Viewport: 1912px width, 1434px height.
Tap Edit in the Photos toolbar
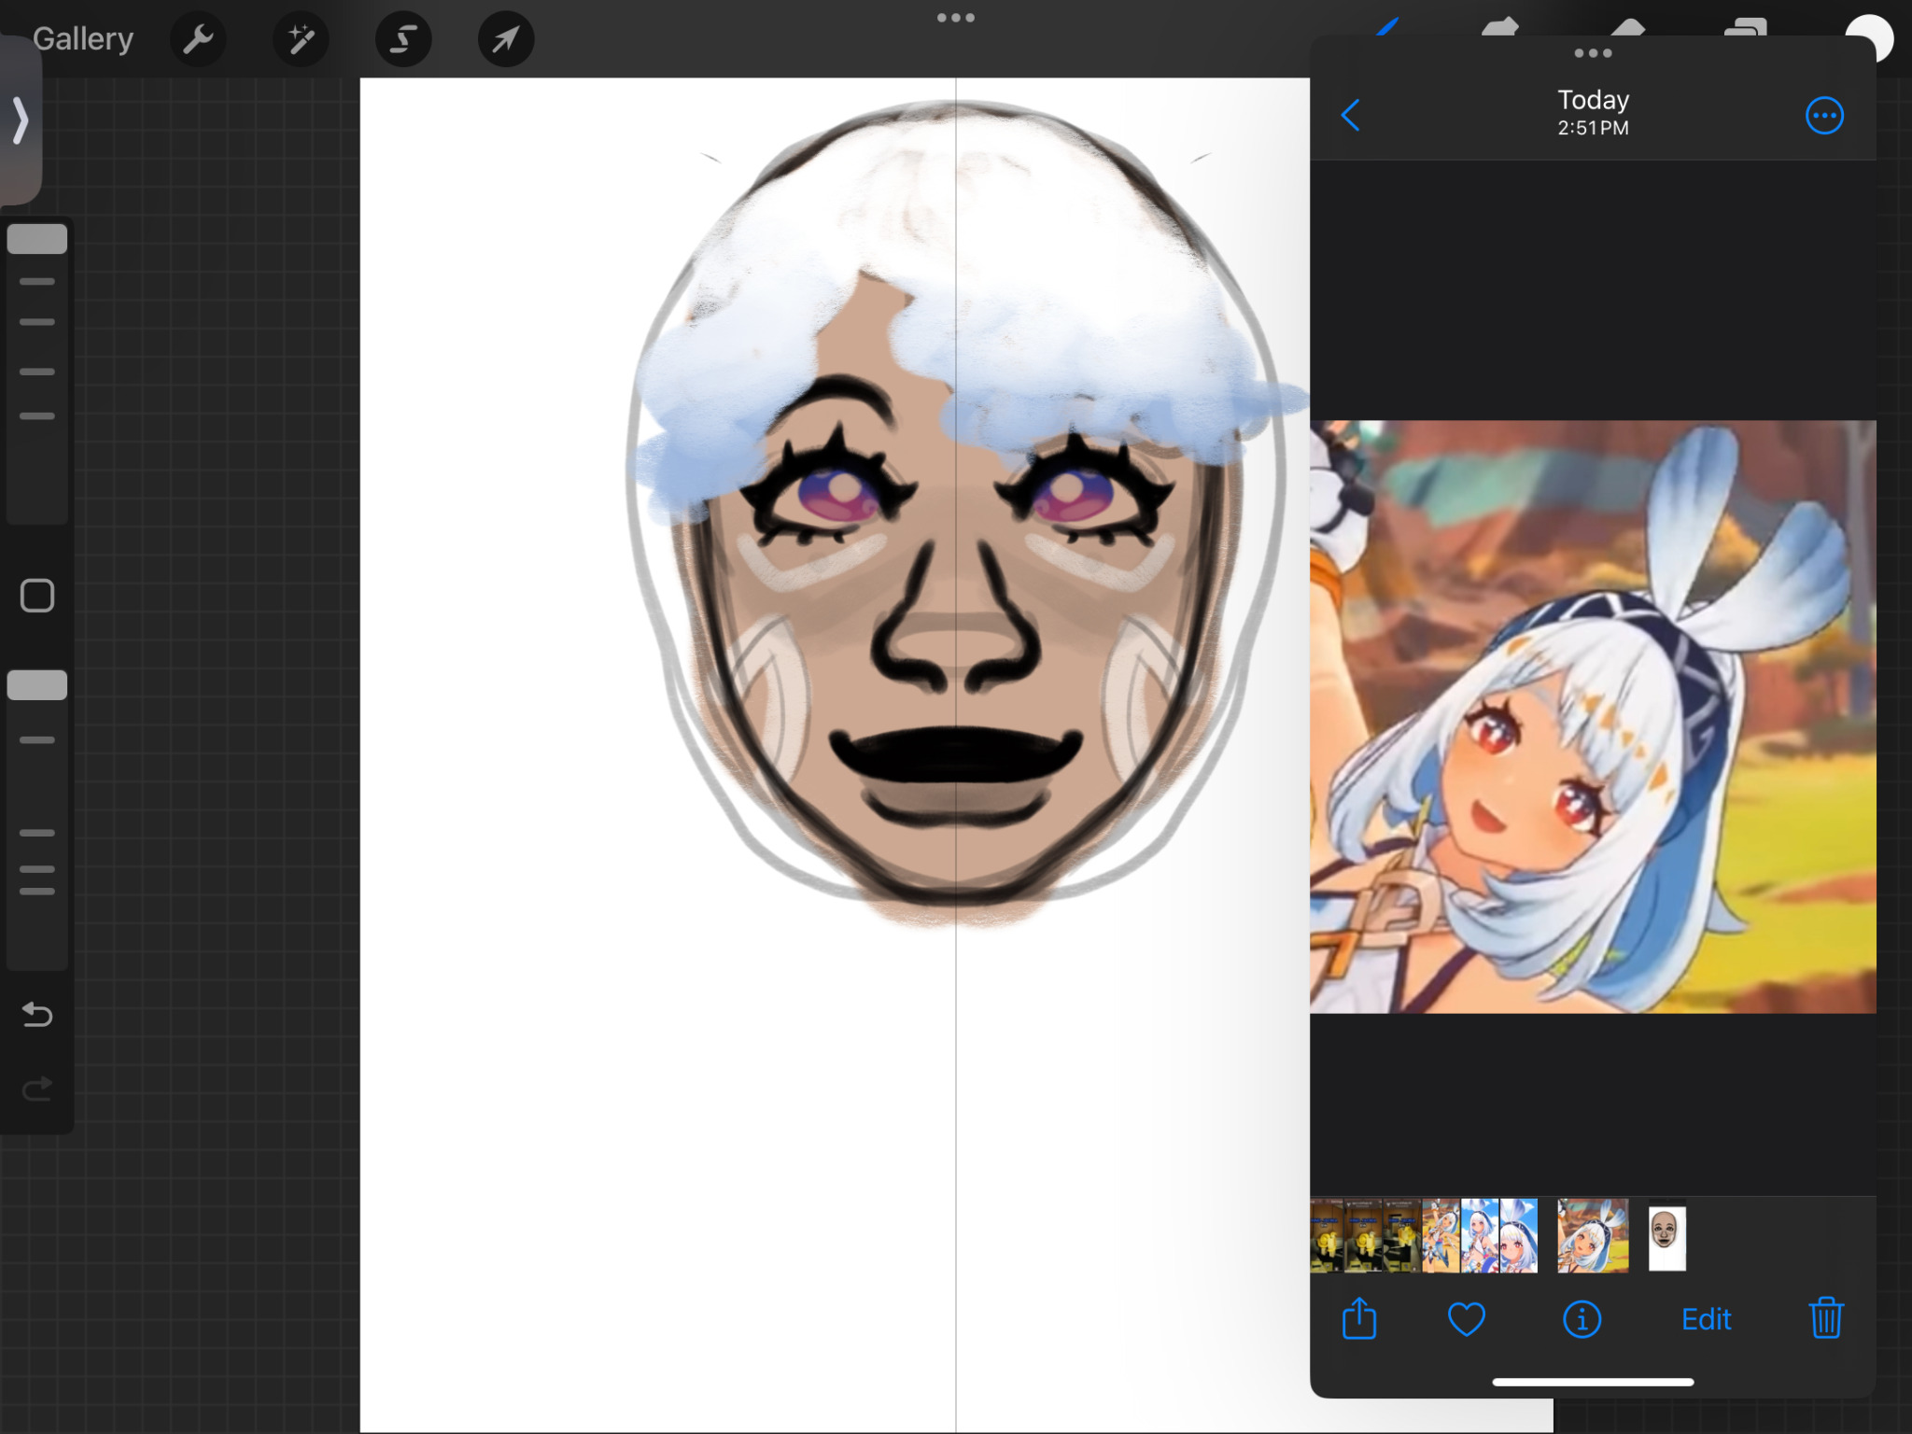click(x=1706, y=1319)
